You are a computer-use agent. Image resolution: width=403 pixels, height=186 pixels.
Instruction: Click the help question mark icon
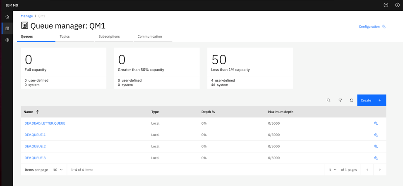[x=386, y=5]
